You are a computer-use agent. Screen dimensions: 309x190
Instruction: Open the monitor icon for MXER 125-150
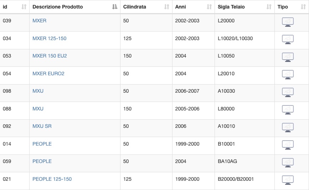point(288,39)
